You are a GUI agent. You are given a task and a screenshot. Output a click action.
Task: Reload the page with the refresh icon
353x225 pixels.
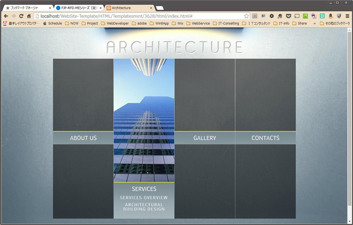tap(21, 16)
